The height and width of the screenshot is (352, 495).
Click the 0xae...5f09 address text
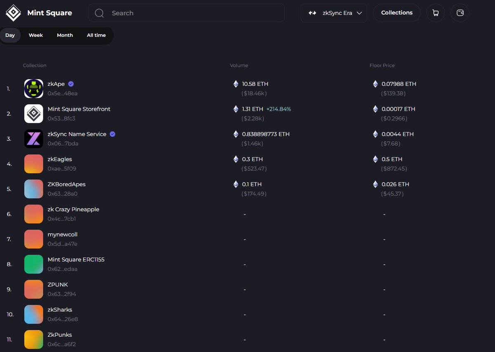click(62, 169)
